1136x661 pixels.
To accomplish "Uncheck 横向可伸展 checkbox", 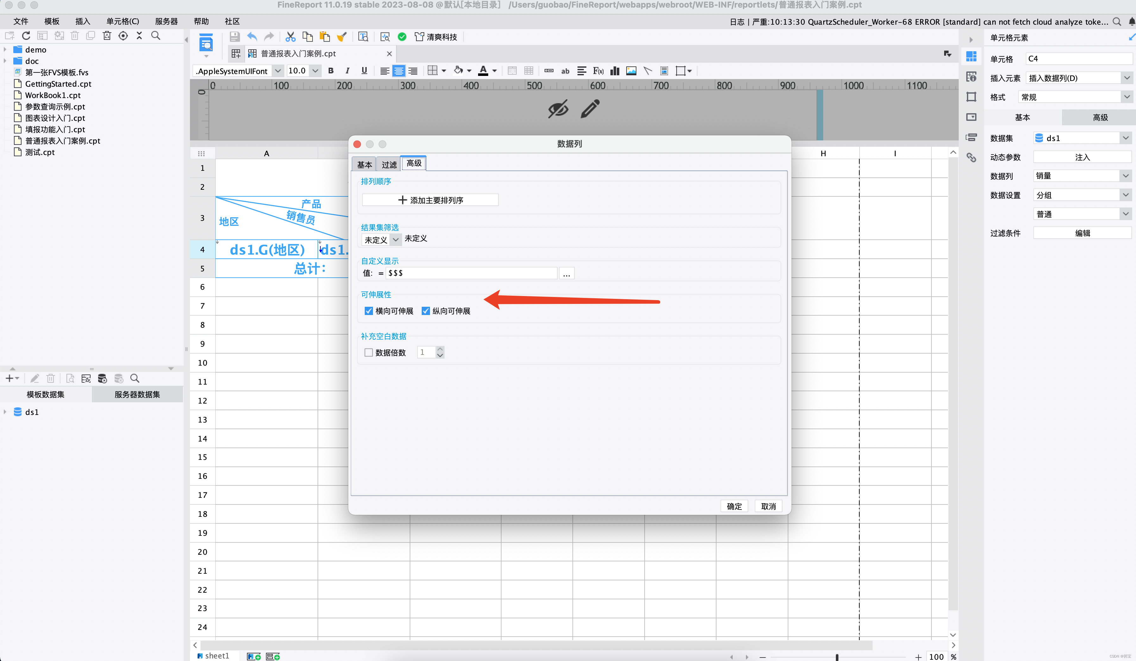I will click(x=369, y=311).
